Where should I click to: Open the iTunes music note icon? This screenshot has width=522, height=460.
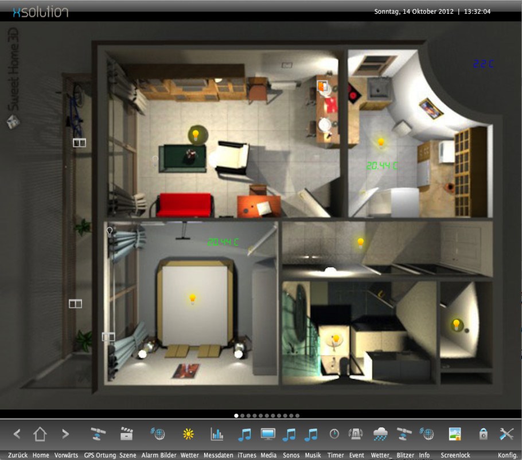tap(245, 434)
